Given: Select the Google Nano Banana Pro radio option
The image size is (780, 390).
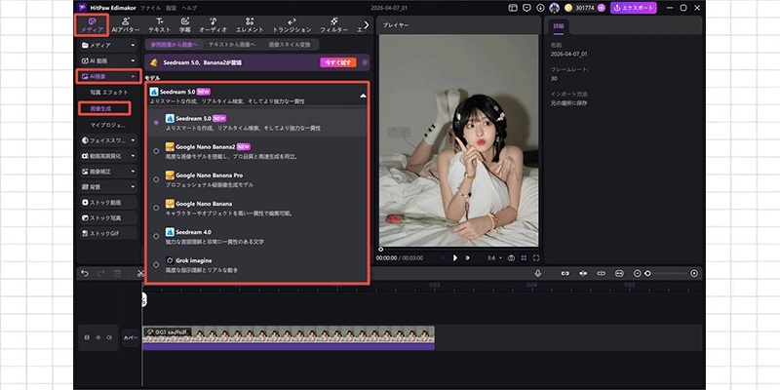Looking at the screenshot, I should pos(156,179).
